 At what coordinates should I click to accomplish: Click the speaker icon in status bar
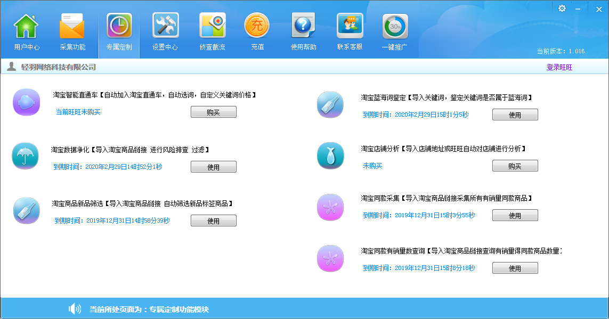75,309
